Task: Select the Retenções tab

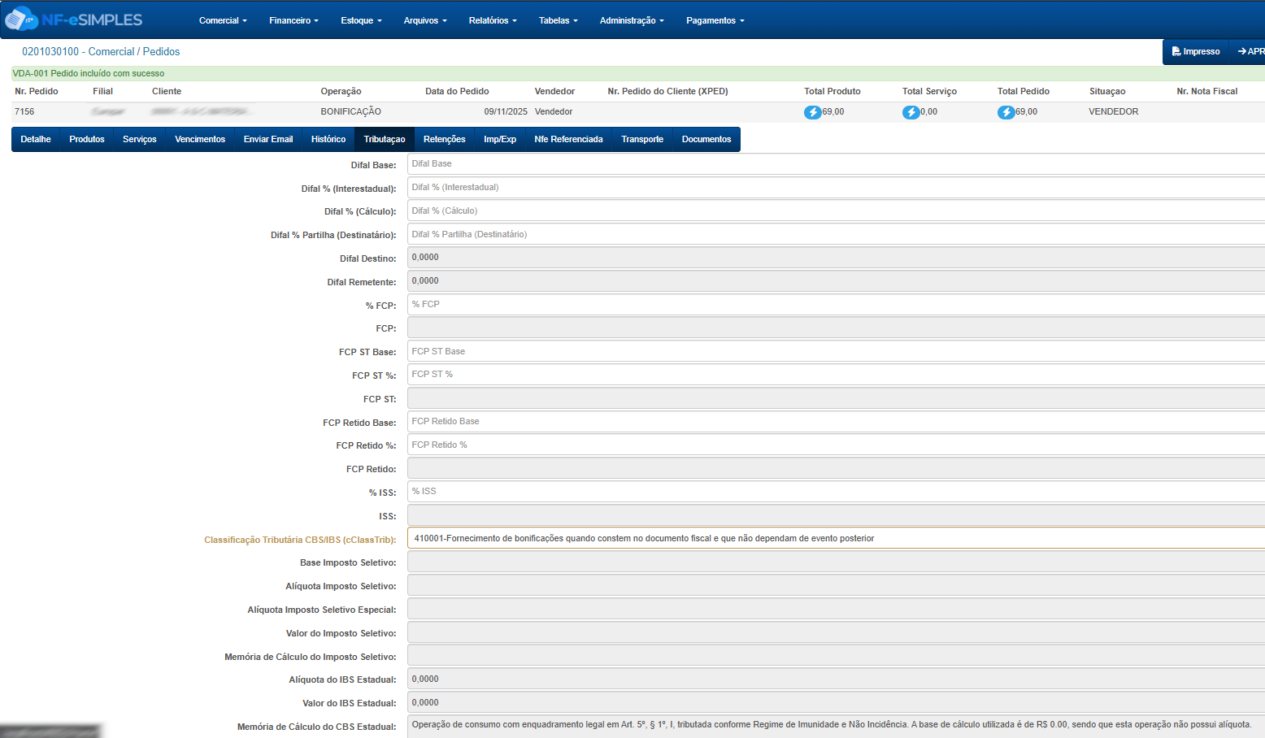Action: coord(444,139)
